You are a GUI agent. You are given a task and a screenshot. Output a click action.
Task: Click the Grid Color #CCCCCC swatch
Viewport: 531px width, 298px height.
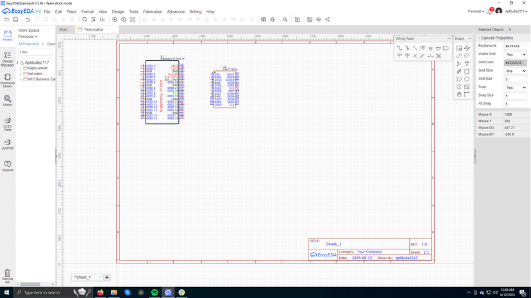pyautogui.click(x=516, y=63)
